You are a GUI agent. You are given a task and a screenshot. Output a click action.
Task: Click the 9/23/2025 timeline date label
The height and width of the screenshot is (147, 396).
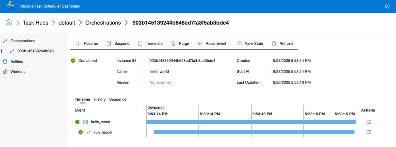[x=156, y=108]
